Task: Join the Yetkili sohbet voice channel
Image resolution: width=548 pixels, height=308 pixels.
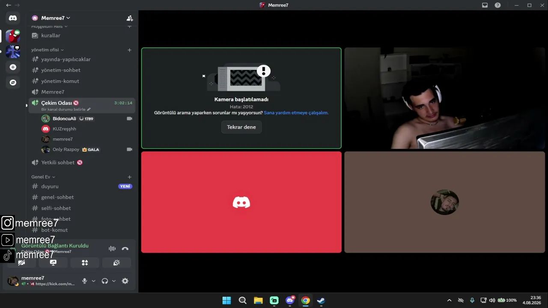Action: tap(82, 163)
